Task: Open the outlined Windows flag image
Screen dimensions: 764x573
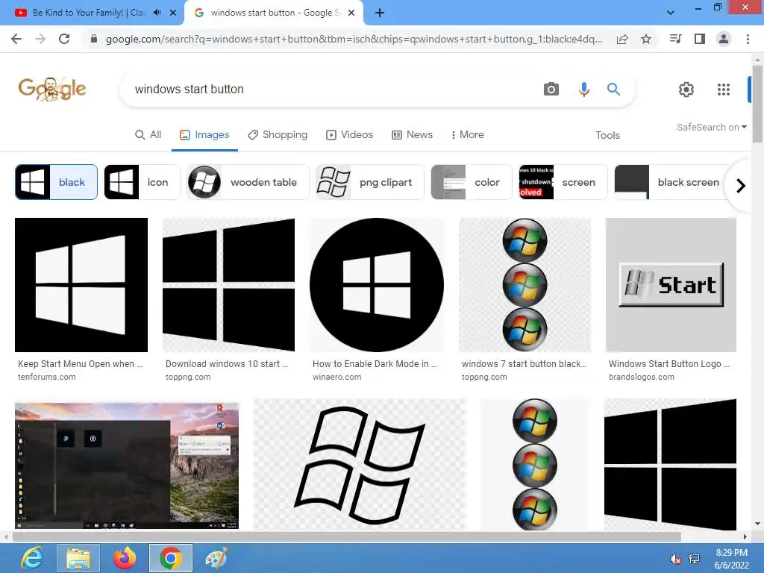Action: pos(360,466)
